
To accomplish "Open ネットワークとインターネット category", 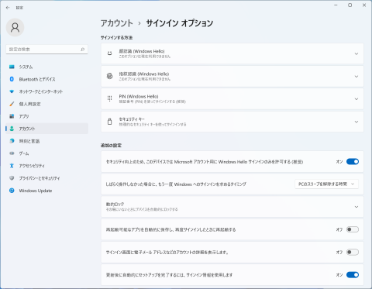I will 41,91.
